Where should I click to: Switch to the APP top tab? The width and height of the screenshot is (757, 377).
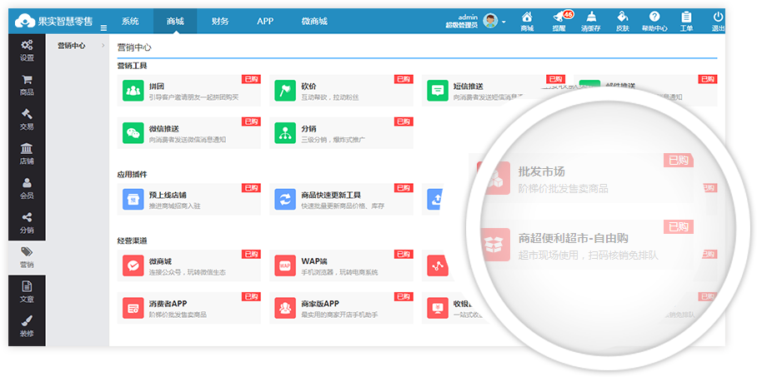tap(265, 21)
